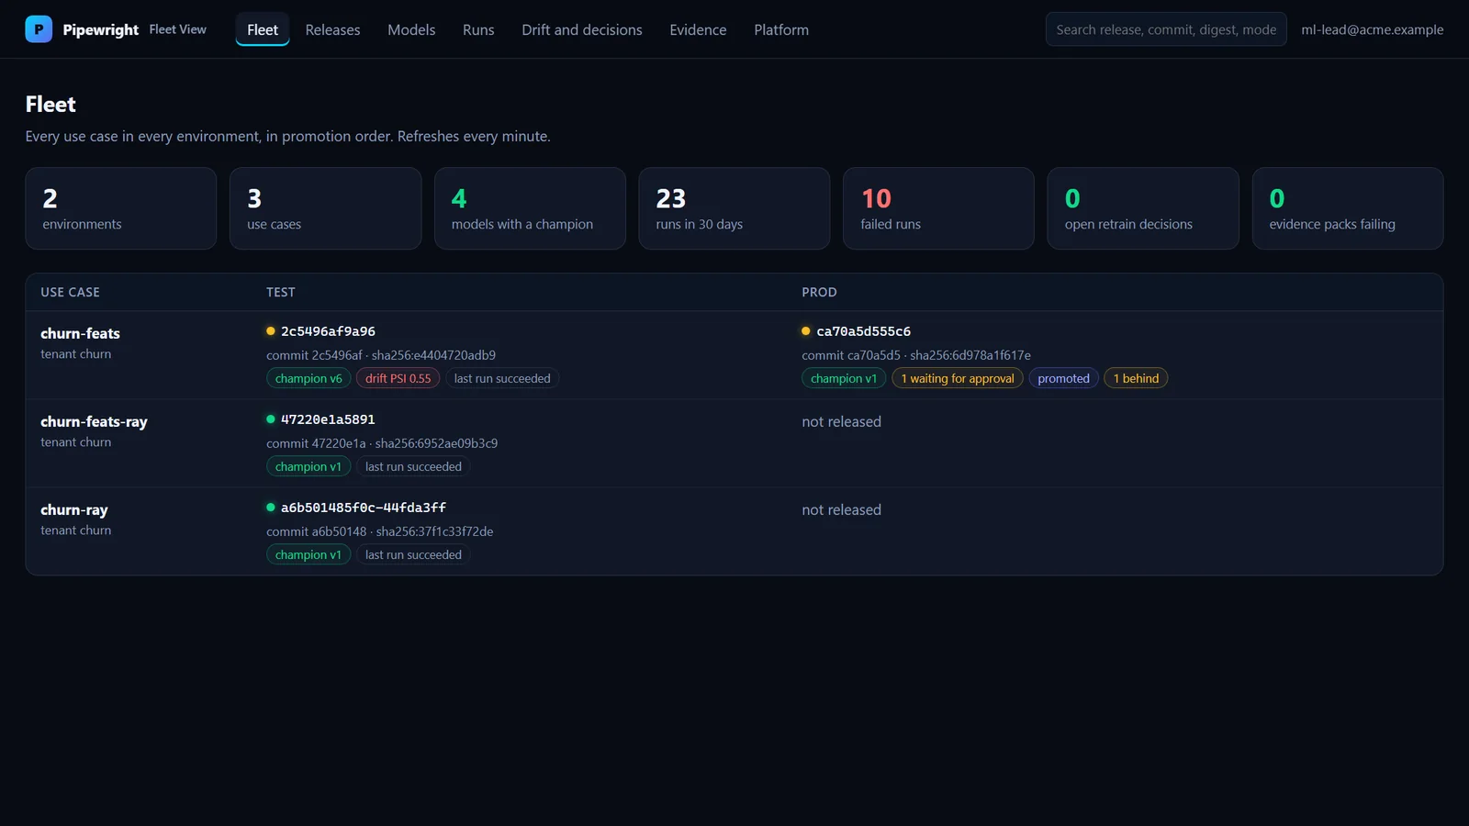This screenshot has height=826, width=1469.
Task: Click the 1 waiting for approval badge
Action: point(958,378)
